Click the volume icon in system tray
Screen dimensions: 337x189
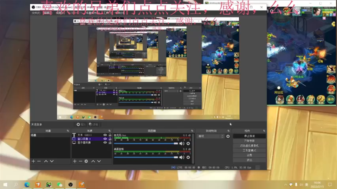pos(301,184)
